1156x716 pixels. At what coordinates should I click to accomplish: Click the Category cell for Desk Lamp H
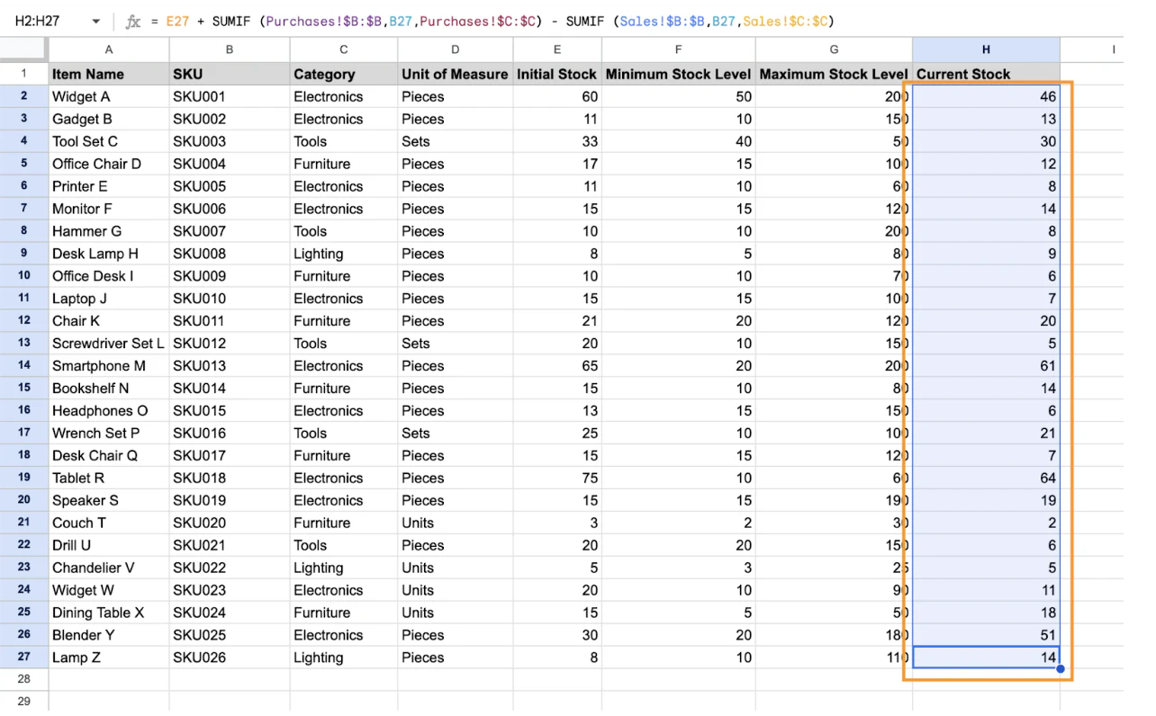click(344, 254)
